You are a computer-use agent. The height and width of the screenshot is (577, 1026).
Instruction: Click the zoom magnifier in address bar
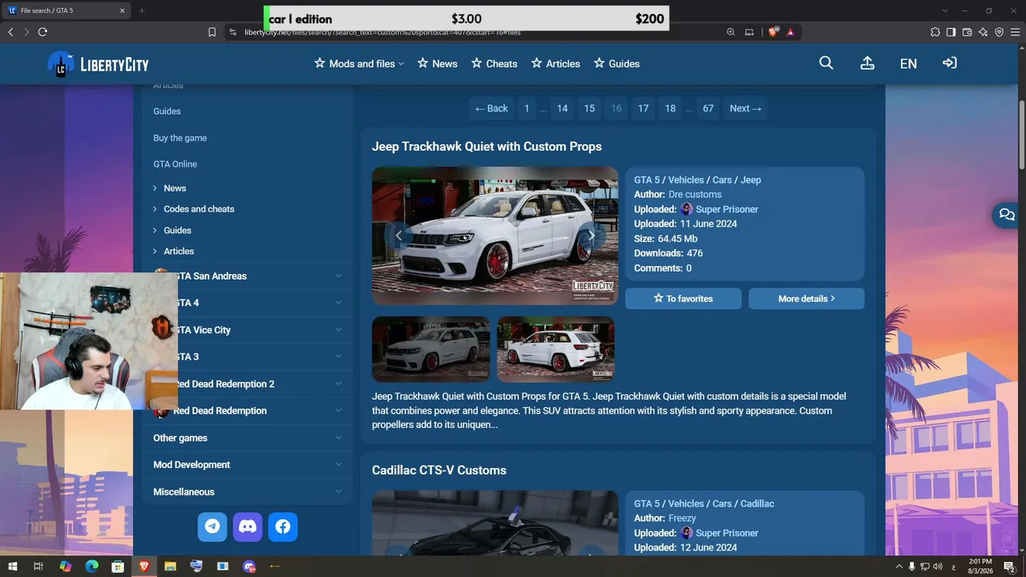tap(731, 32)
